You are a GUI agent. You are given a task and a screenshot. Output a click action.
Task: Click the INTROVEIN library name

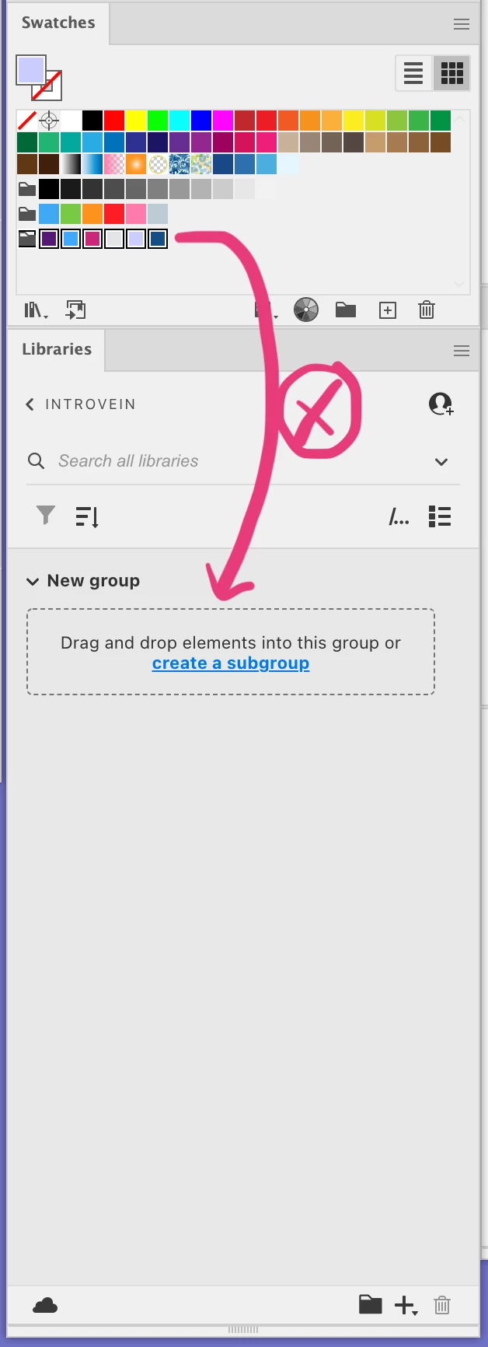point(90,404)
